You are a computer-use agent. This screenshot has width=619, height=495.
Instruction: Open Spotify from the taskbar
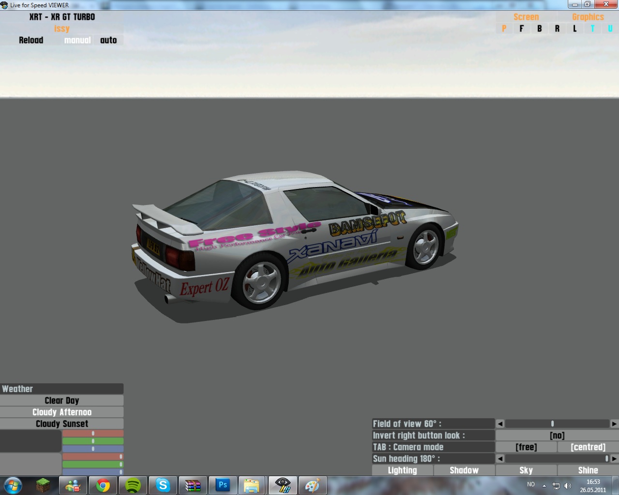pos(133,485)
